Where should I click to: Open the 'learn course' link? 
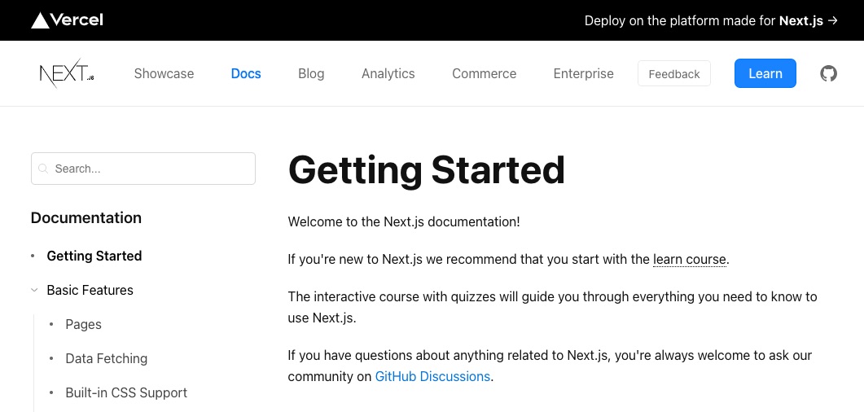point(689,259)
